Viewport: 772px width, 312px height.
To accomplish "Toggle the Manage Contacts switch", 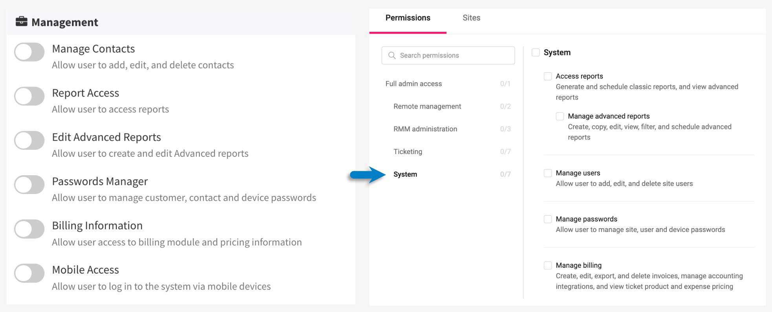I will coord(29,52).
